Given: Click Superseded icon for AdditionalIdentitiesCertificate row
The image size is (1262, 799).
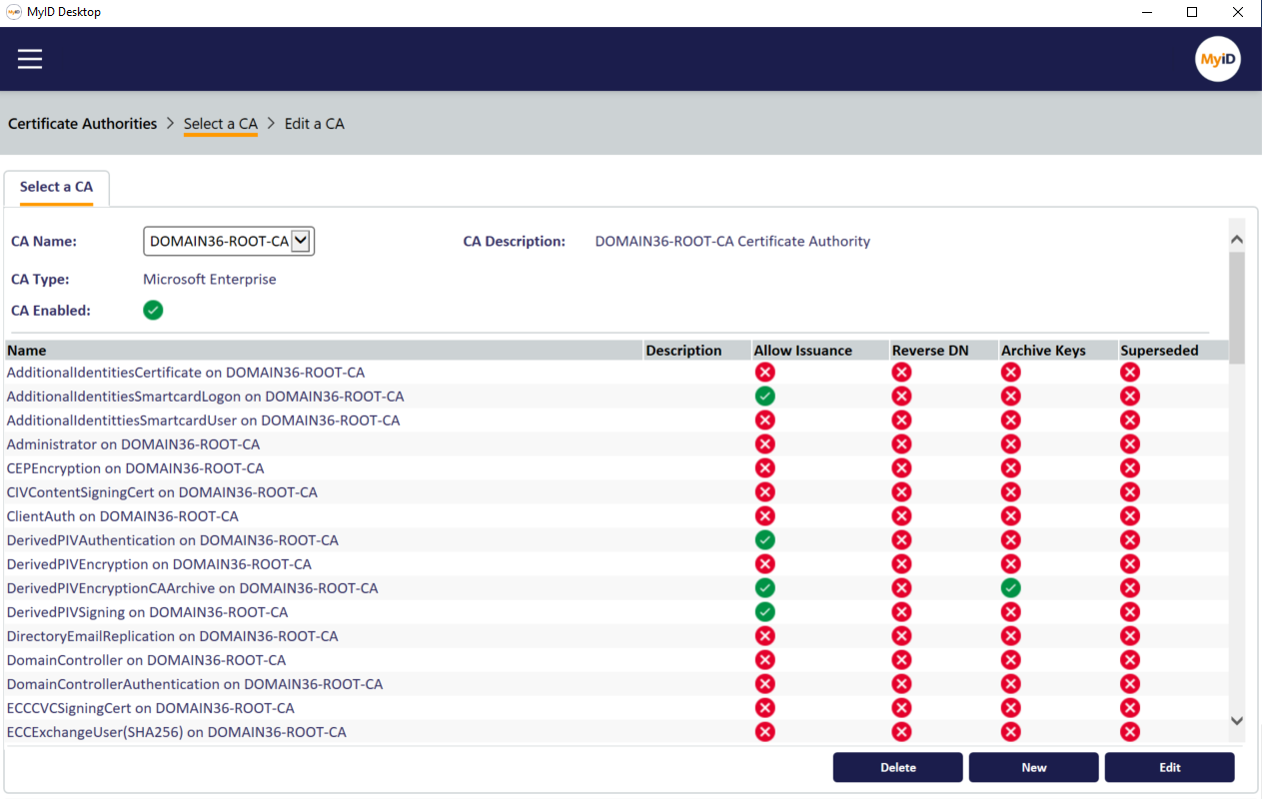Looking at the screenshot, I should [1130, 373].
